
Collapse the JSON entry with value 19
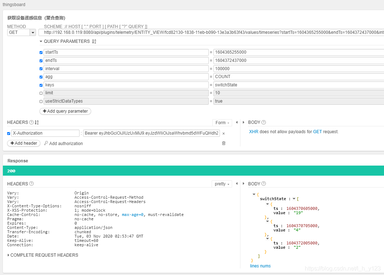click(267, 204)
